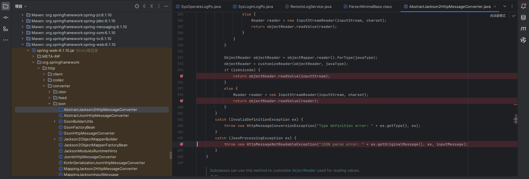529x179 pixels.
Task: Expand the client folder
Action: pos(44,74)
